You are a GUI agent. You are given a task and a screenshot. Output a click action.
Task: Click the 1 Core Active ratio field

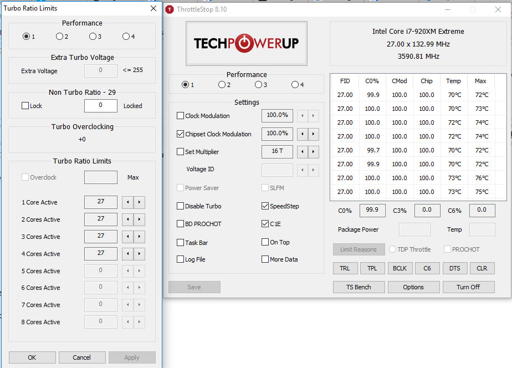point(101,202)
